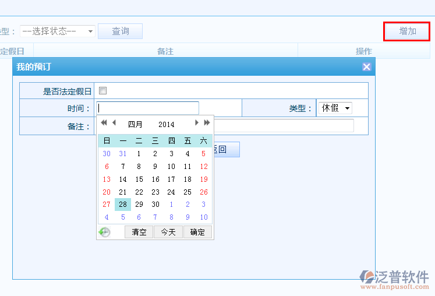Choose April 11 in calendar
This screenshot has width=435, height=296.
tap(188, 167)
